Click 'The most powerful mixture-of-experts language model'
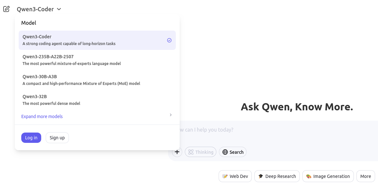The width and height of the screenshot is (378, 185). pyautogui.click(x=71, y=64)
